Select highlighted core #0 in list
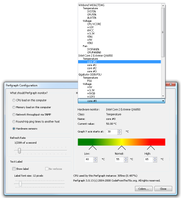 pyautogui.click(x=119, y=62)
